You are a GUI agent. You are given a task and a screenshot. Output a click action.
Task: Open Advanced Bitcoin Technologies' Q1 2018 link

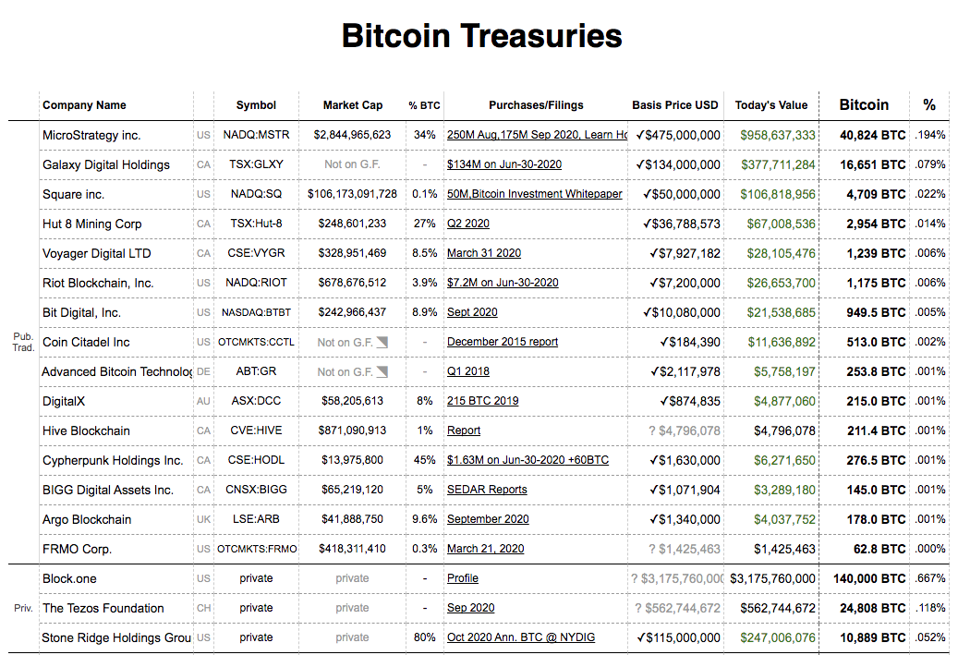tap(468, 371)
